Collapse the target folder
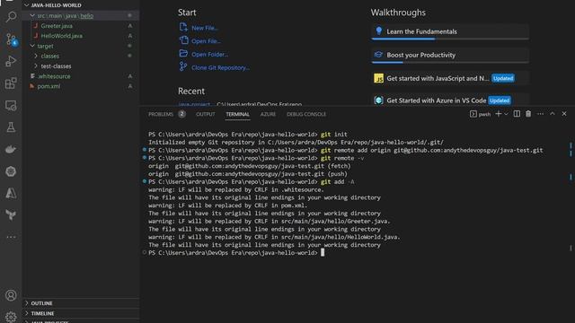This screenshot has height=323, width=575. tap(82, 46)
